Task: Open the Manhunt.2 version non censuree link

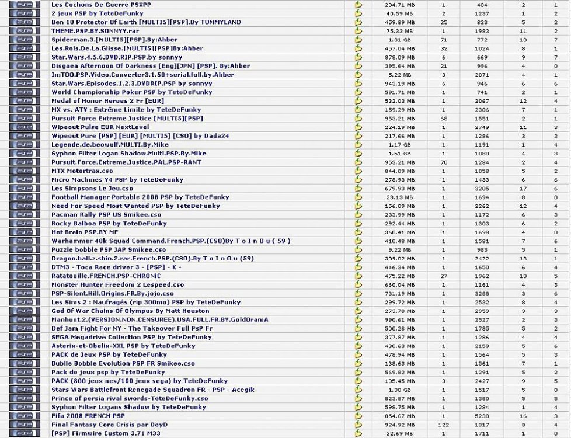Action: [x=159, y=320]
